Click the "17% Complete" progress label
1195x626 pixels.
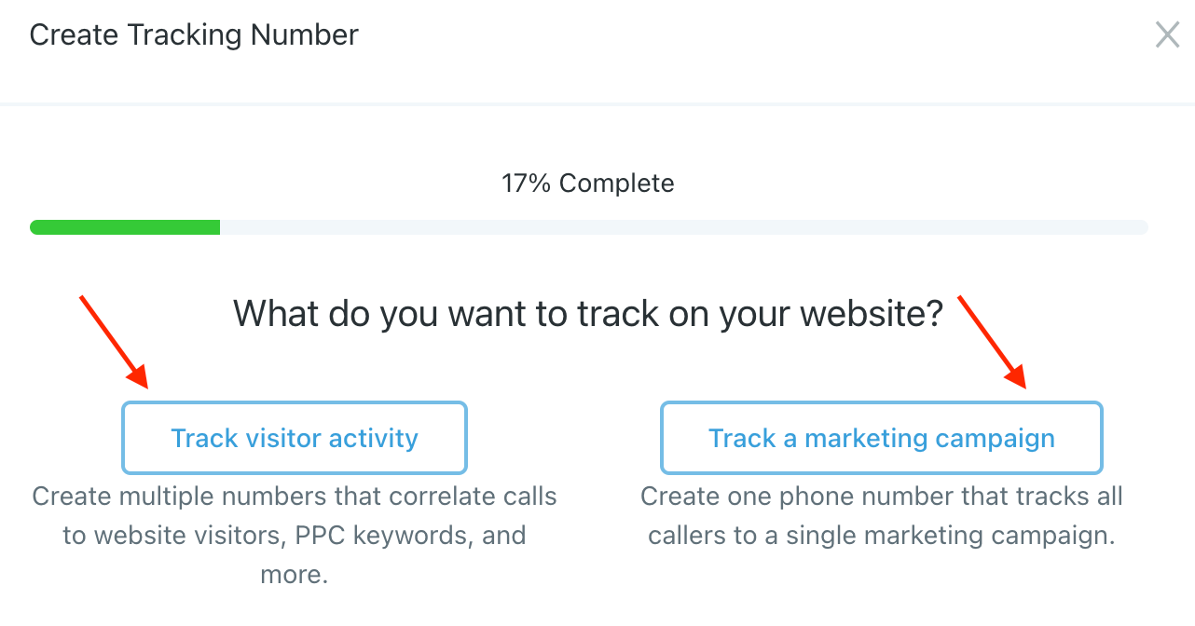point(587,184)
